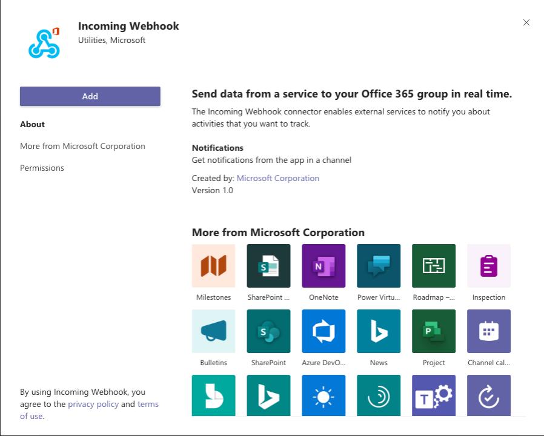Image resolution: width=544 pixels, height=436 pixels.
Task: Click the News label text
Action: coord(379,363)
